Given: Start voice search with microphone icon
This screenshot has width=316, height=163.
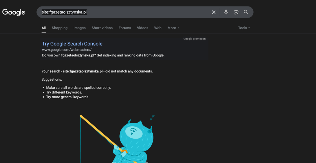Looking at the screenshot, I should click(226, 12).
